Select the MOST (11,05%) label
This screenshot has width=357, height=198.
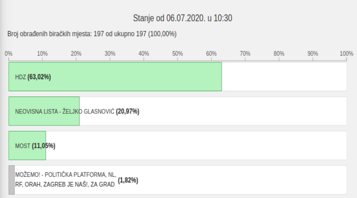tap(35, 146)
